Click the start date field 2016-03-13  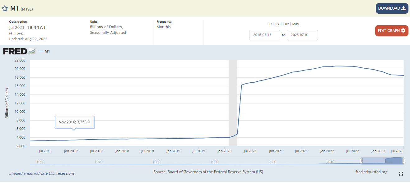coord(265,35)
